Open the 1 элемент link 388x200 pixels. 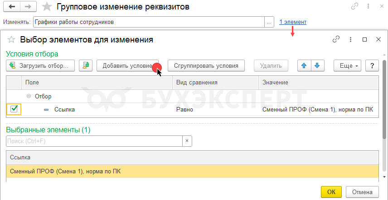click(293, 22)
